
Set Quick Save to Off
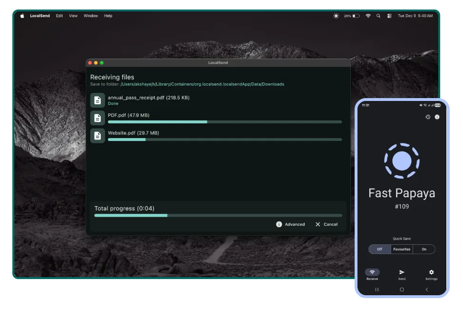380,250
